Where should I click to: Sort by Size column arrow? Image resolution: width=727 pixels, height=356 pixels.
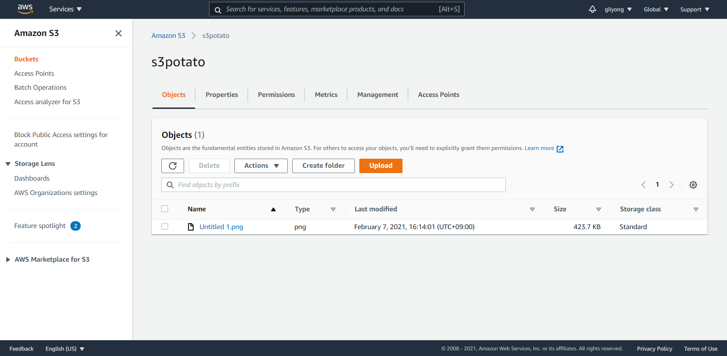[599, 209]
